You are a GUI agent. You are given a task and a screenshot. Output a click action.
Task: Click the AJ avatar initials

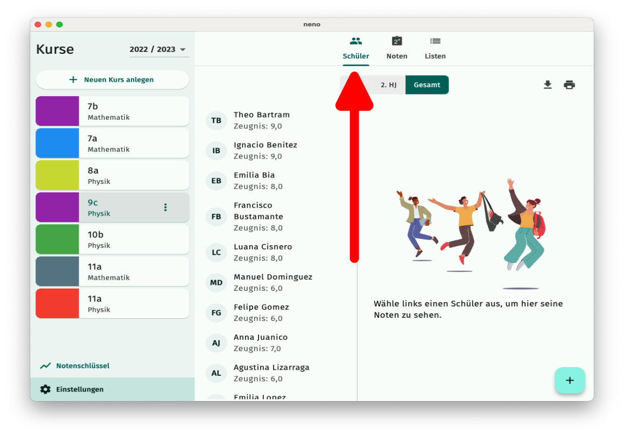point(216,343)
